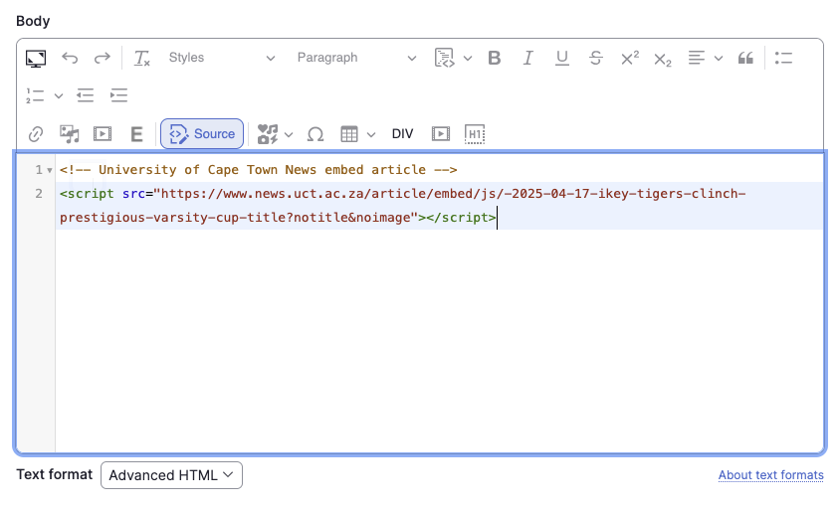Expand the text alignment options arrow
This screenshot has width=840, height=512.
(719, 59)
